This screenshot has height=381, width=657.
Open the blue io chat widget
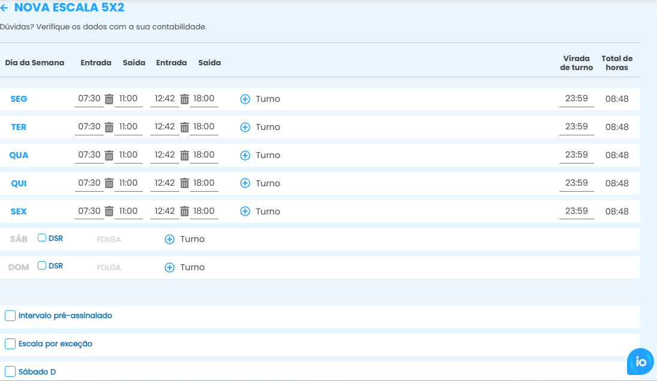pos(640,362)
